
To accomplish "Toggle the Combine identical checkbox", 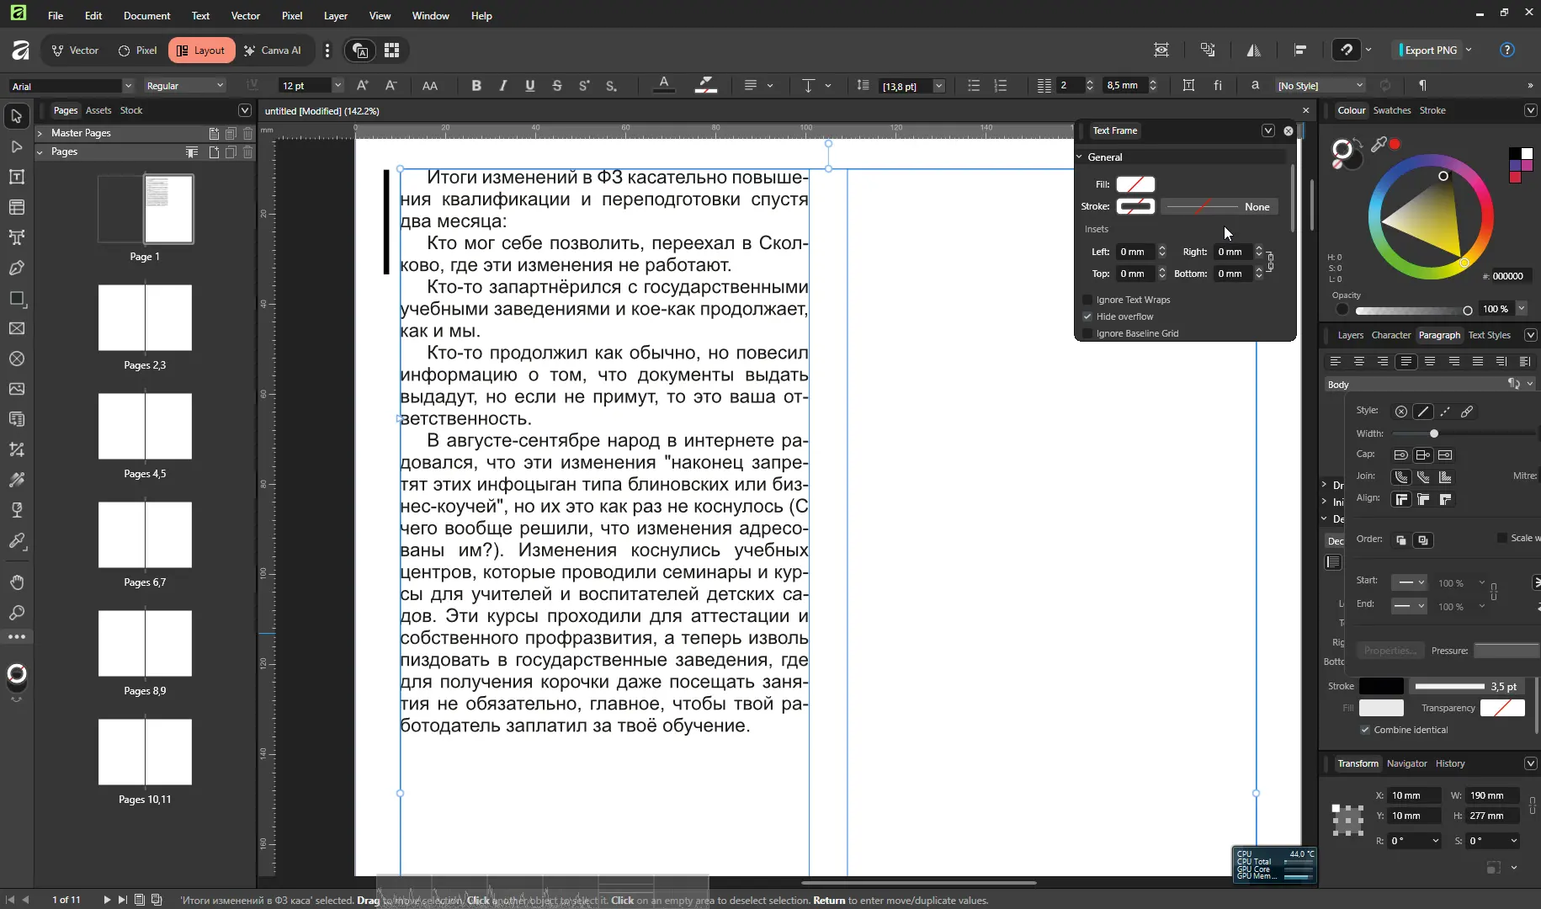I will click(1365, 730).
